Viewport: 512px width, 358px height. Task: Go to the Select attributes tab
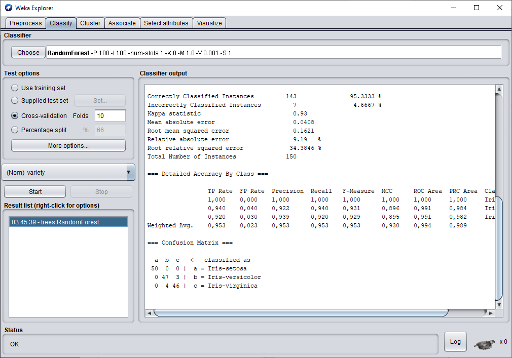166,23
